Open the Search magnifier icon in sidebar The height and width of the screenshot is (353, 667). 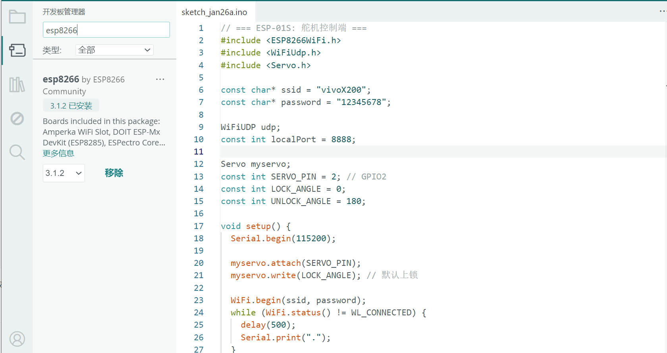(x=17, y=152)
